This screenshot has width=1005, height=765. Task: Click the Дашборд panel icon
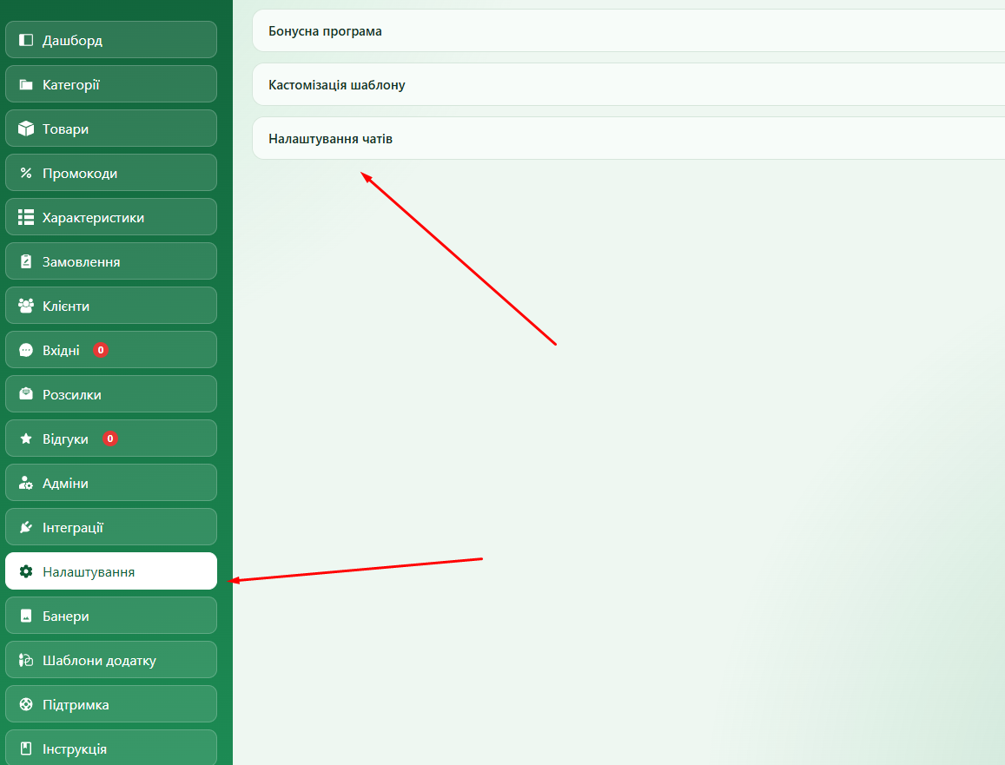click(26, 40)
